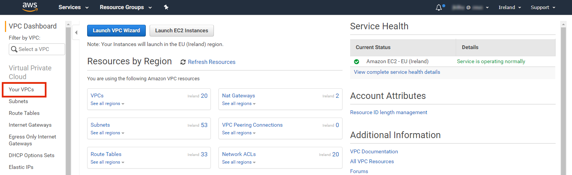This screenshot has height=175, width=572.
Task: Click Launch EC2 Instances button
Action: pyautogui.click(x=182, y=30)
